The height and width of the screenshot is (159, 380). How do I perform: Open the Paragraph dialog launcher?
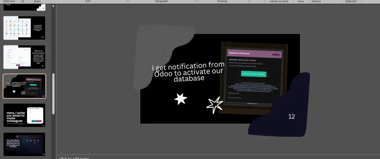click(196, 2)
